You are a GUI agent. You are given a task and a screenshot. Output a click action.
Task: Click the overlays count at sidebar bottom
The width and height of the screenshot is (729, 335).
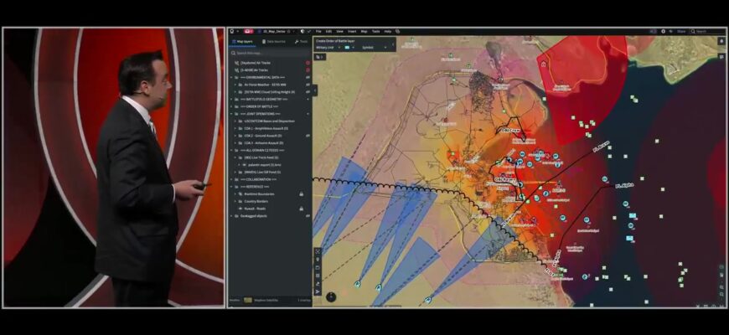click(x=303, y=300)
